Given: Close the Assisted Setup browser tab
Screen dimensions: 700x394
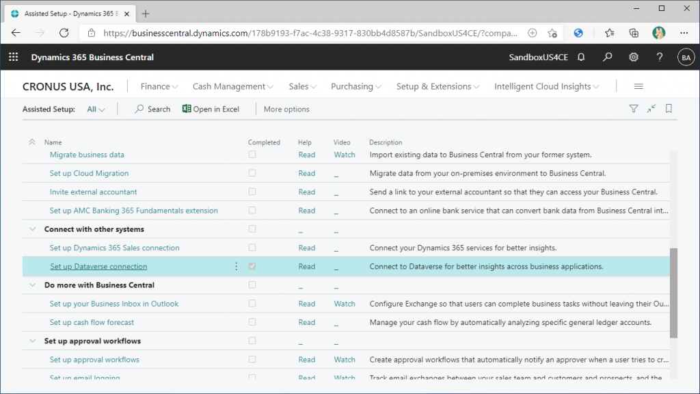Looking at the screenshot, I should tap(126, 14).
